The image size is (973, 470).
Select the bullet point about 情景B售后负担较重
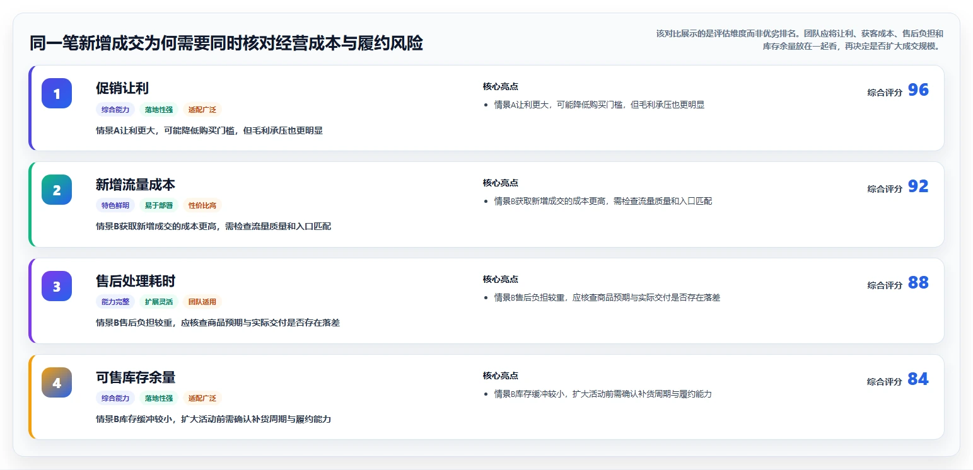coord(607,297)
